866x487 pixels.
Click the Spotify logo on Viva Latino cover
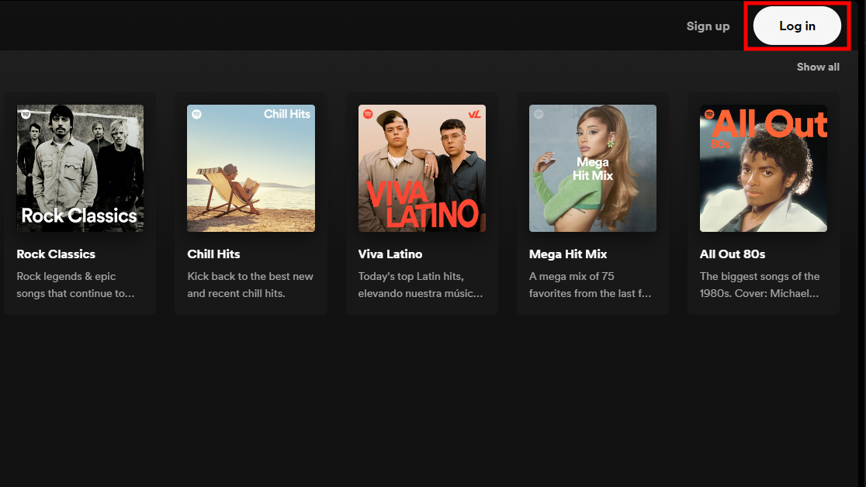point(368,114)
